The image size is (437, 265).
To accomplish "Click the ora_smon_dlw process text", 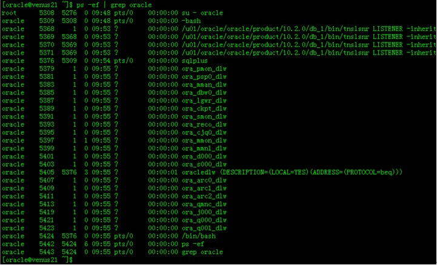I will [x=204, y=116].
